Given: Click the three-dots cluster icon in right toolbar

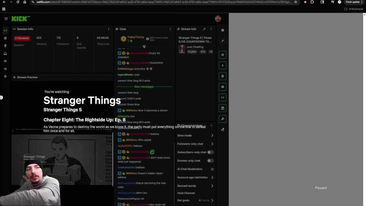Looking at the screenshot, I should 222,130.
